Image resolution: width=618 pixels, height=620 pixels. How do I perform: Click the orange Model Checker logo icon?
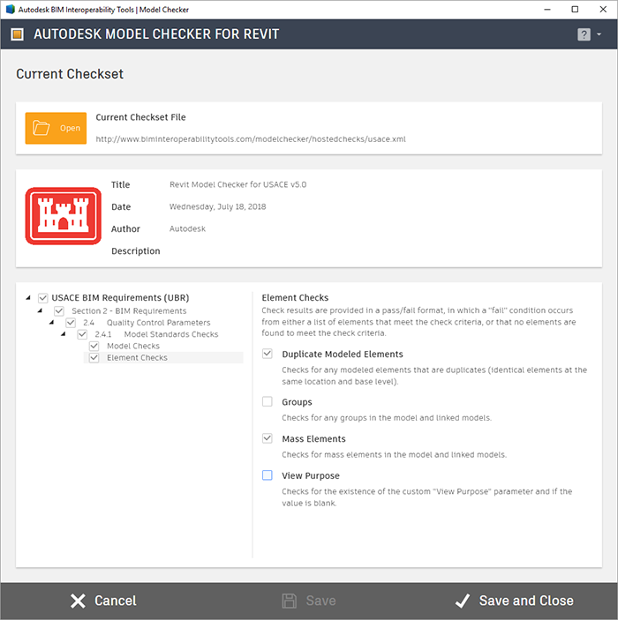pyautogui.click(x=17, y=34)
